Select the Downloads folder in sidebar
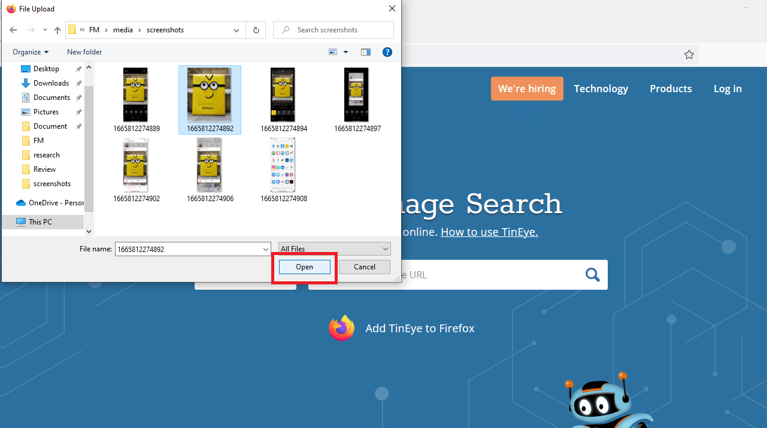The width and height of the screenshot is (767, 428). (x=51, y=83)
